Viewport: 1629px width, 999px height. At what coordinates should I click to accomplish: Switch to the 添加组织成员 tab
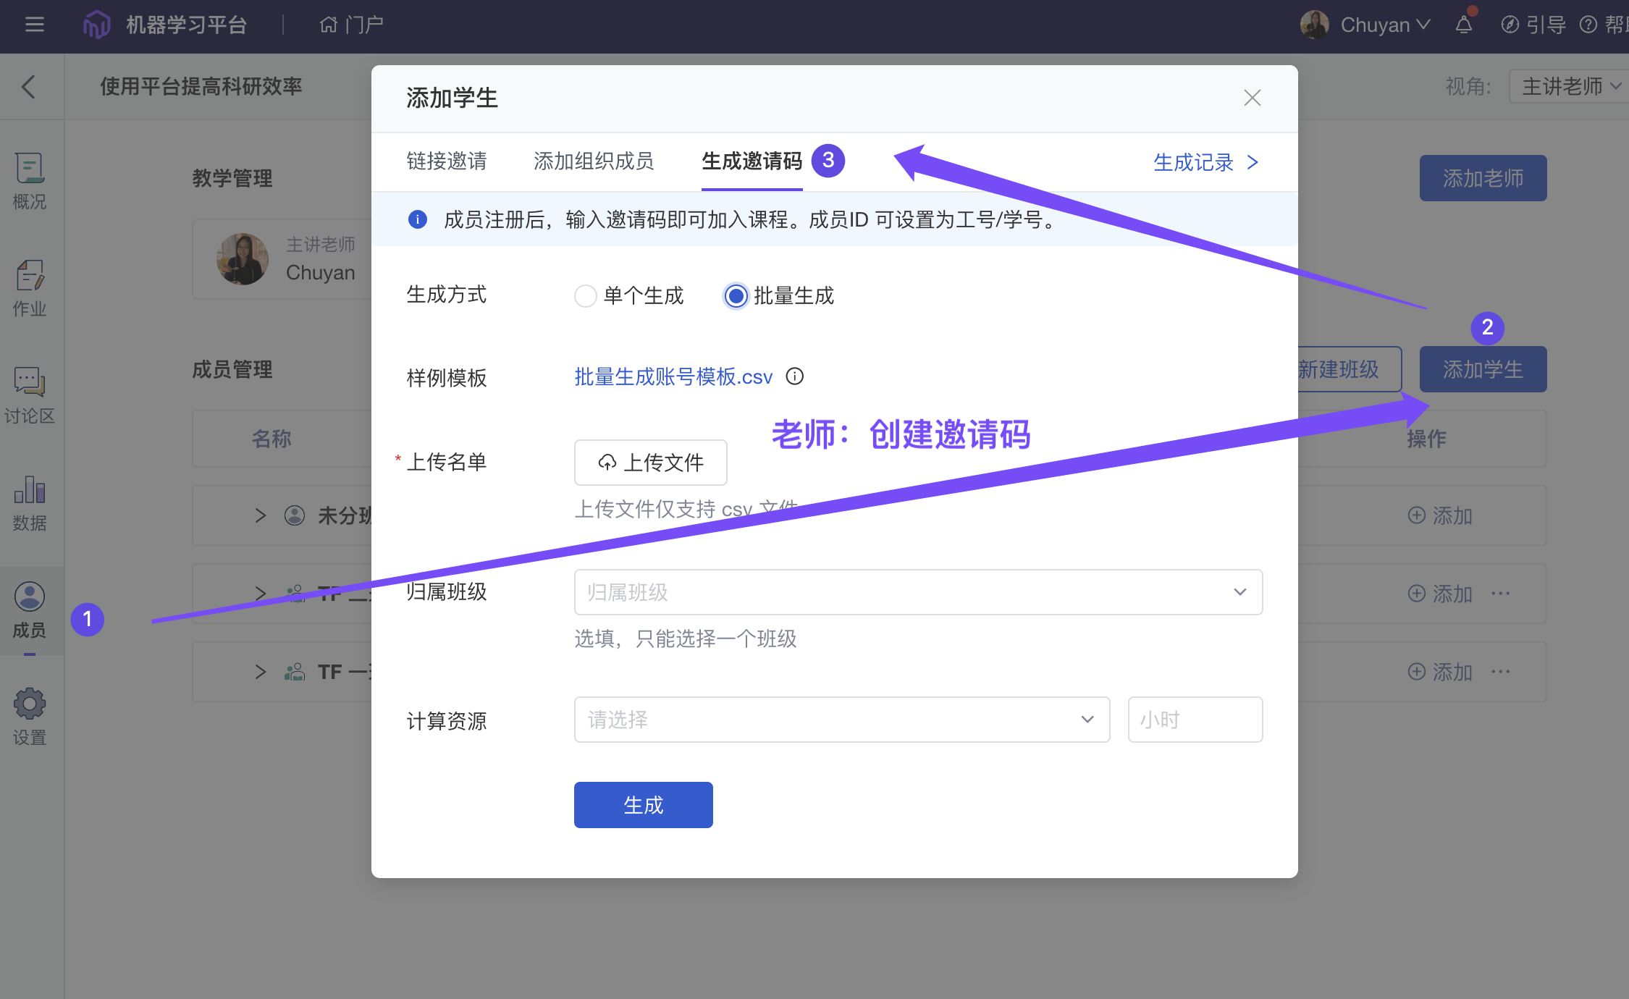click(x=594, y=161)
